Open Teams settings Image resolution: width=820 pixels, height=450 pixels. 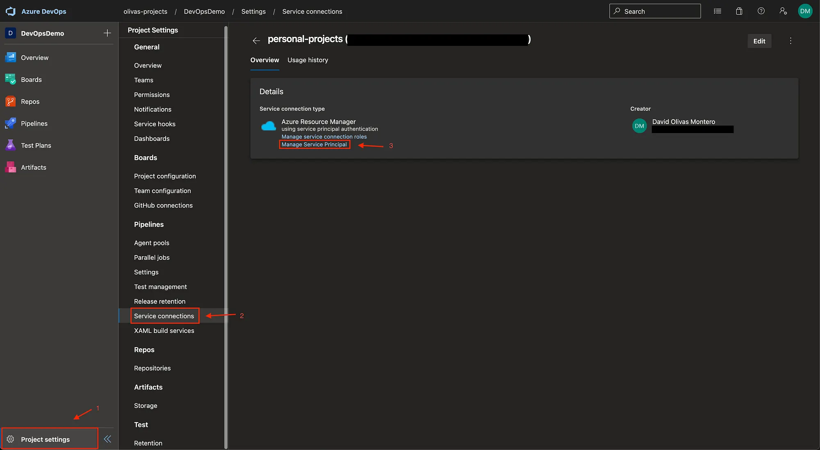[x=143, y=80]
